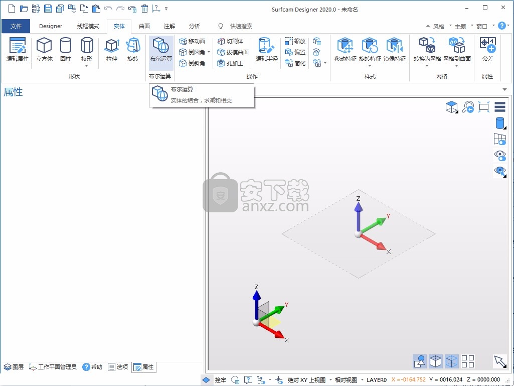Screen dimensions: 514x386
Task: Select the 简化 simplify tool
Action: point(295,63)
